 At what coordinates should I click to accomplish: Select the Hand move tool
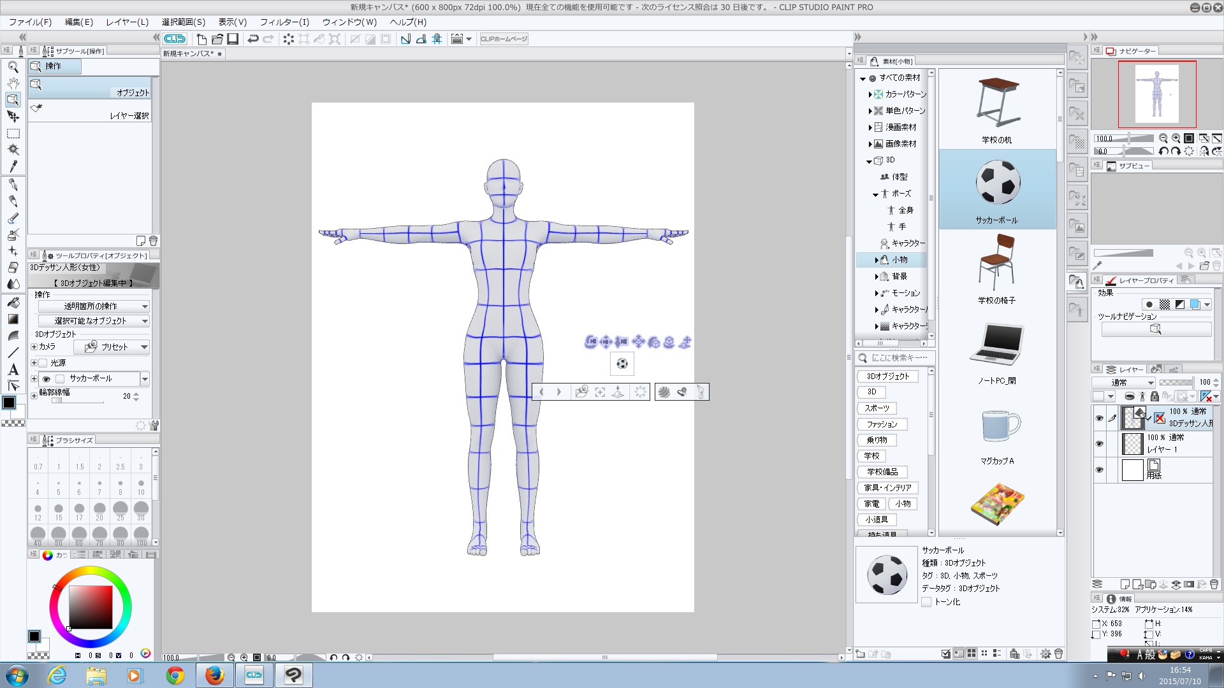[x=13, y=83]
